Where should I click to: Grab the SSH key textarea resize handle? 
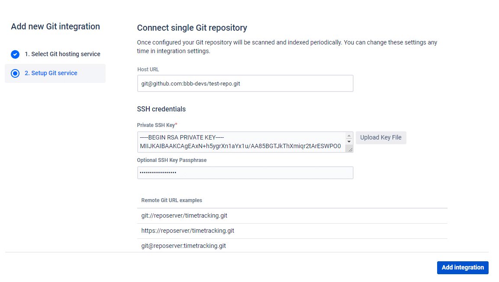(349, 149)
